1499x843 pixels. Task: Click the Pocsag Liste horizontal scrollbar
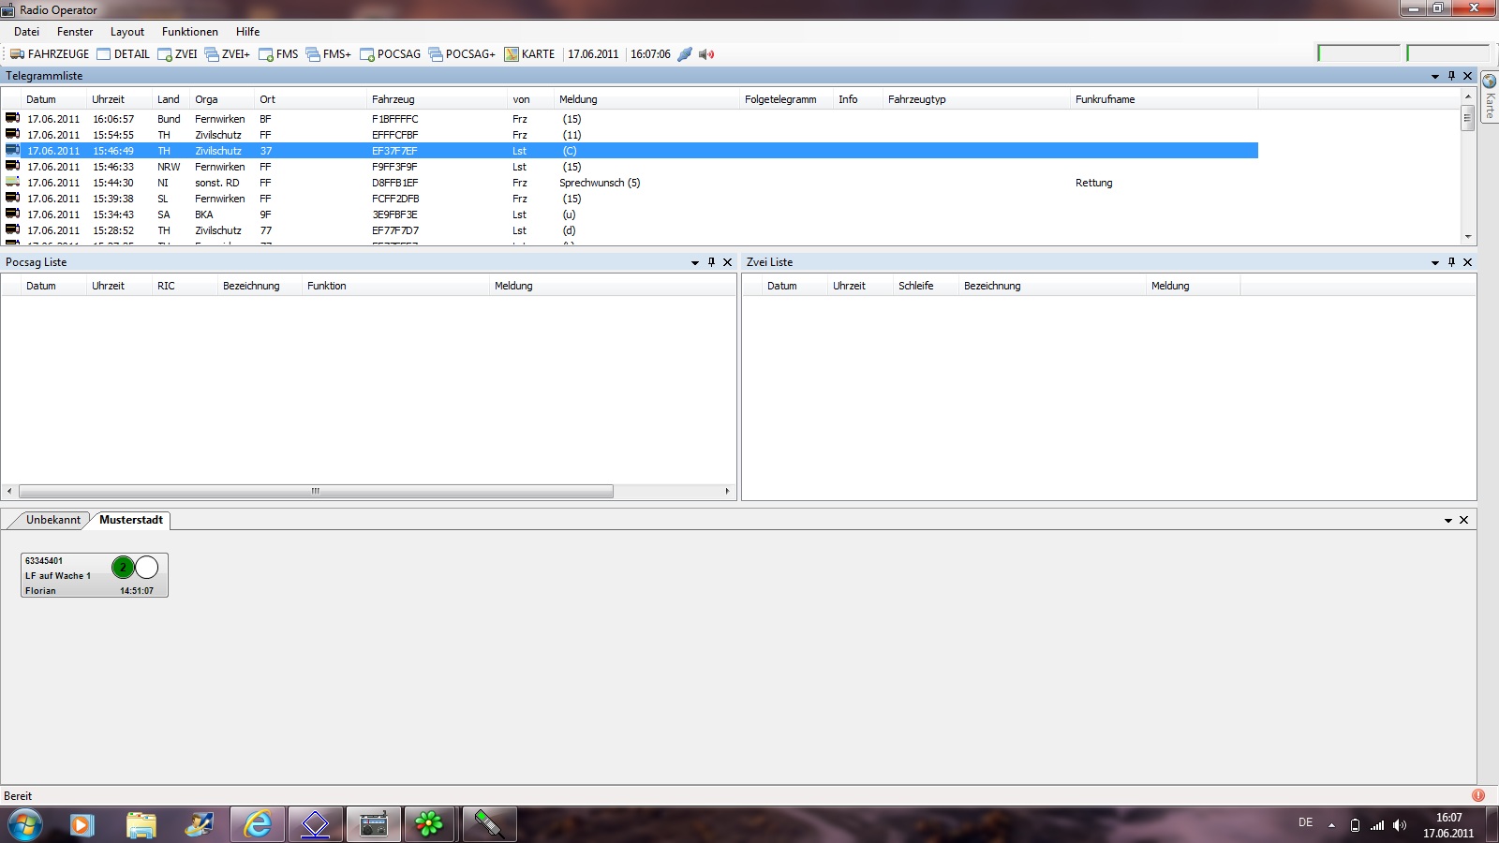click(316, 491)
